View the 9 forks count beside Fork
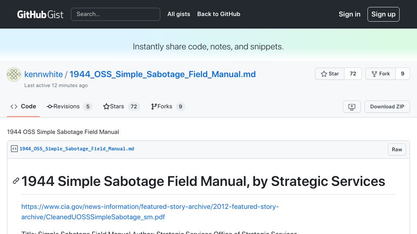The image size is (417, 234). pyautogui.click(x=403, y=74)
